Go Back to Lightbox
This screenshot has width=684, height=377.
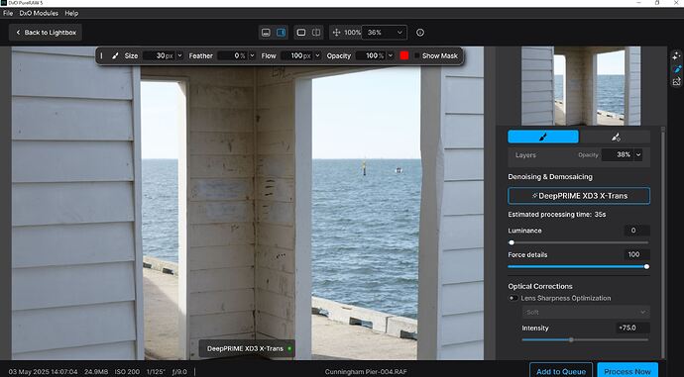click(46, 33)
